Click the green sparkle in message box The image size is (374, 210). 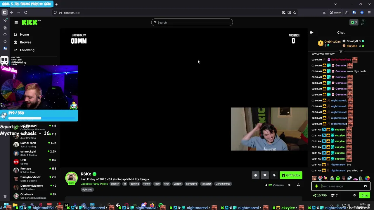click(316, 186)
